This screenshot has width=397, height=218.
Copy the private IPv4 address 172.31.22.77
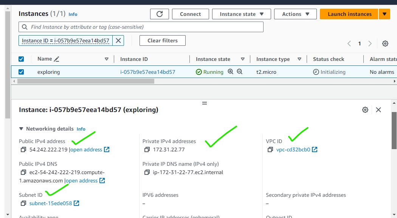pos(147,149)
